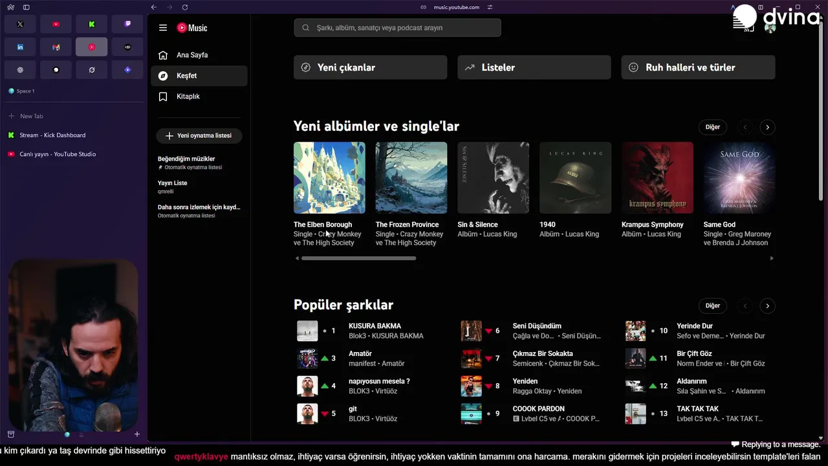
Task: Open the blue diamond pinned tab tile
Action: (x=127, y=69)
